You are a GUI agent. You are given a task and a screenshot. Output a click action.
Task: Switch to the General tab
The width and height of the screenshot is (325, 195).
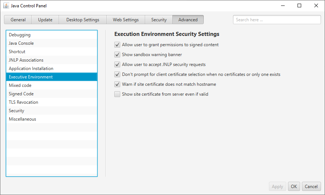(18, 20)
